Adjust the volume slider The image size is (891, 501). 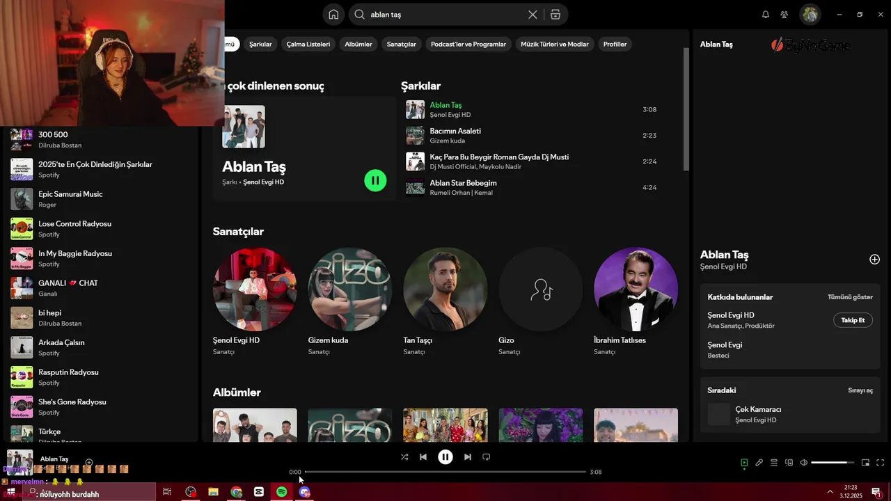[x=833, y=463]
